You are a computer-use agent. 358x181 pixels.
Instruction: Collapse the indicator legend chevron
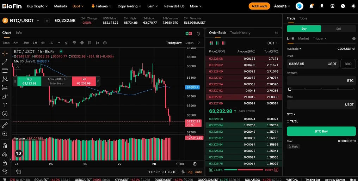tap(18, 67)
